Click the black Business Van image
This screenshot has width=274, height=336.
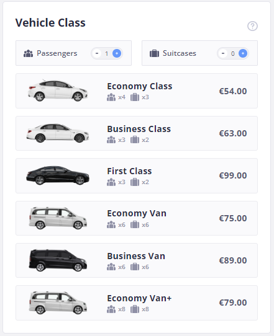[x=58, y=260]
